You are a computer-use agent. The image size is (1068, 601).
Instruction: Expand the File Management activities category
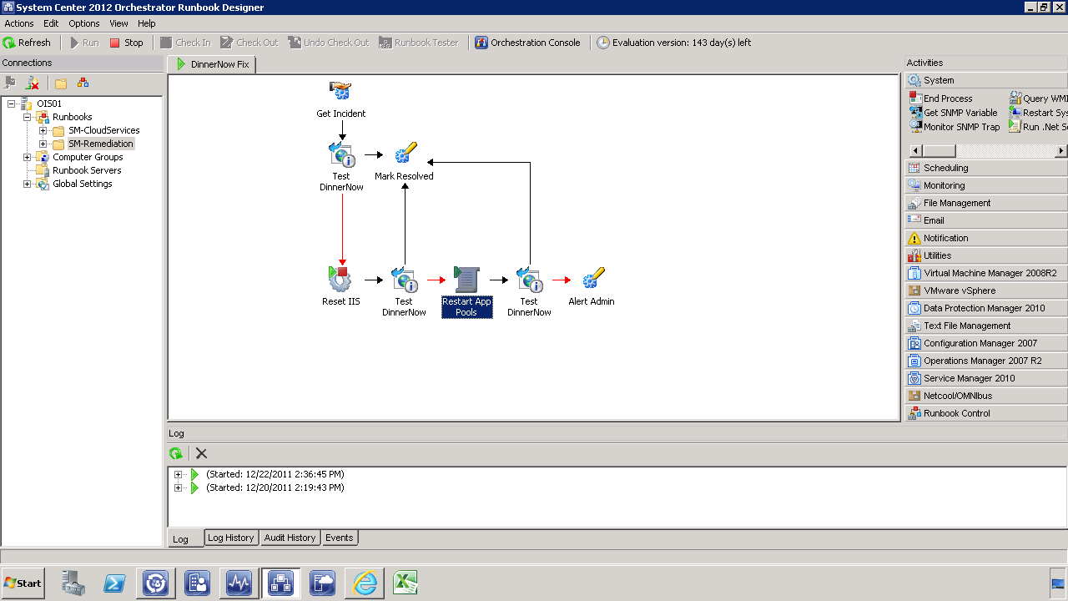coord(986,203)
